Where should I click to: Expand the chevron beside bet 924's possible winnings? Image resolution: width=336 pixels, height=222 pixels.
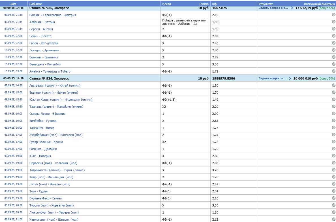pyautogui.click(x=290, y=78)
